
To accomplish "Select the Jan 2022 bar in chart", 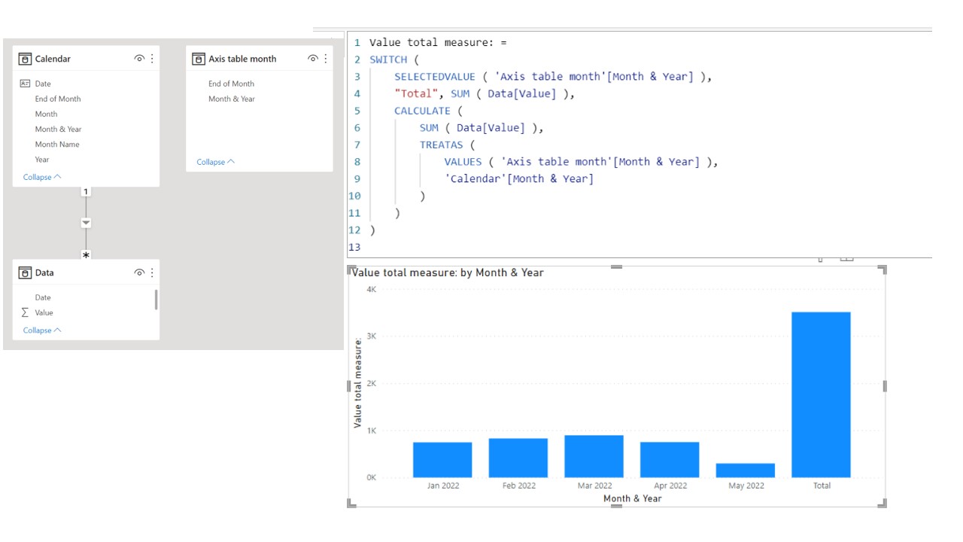I will (x=442, y=460).
